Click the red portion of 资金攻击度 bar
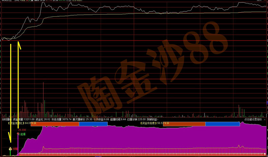 (x=184, y=124)
